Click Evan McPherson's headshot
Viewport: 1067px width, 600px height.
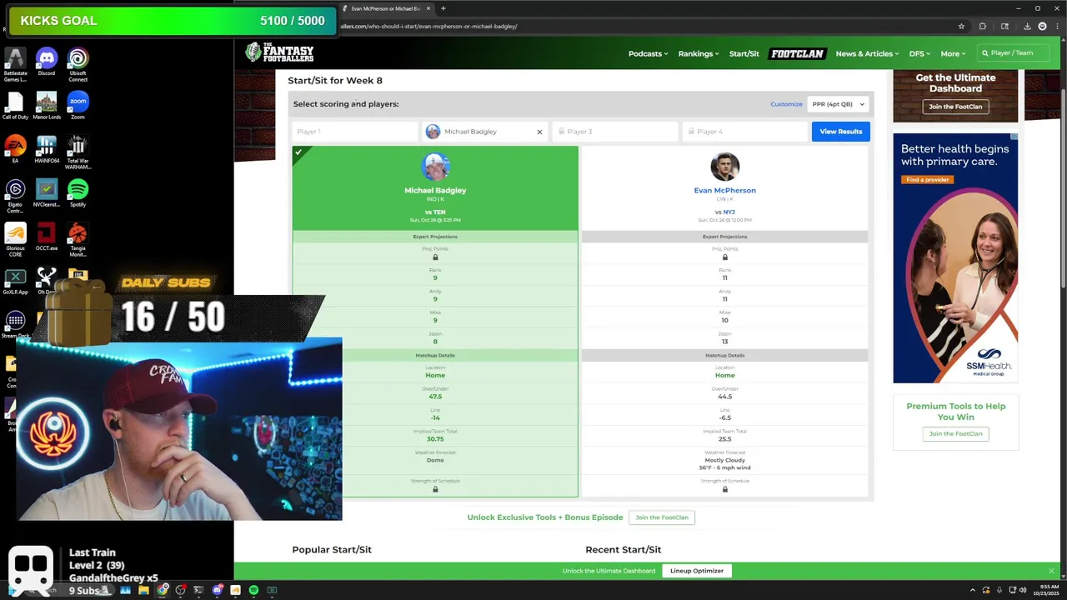click(724, 167)
